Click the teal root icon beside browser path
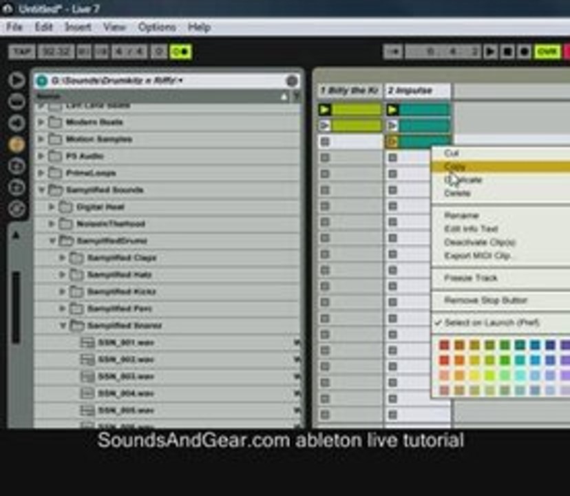Screen dimensions: 570x496 tap(42, 81)
